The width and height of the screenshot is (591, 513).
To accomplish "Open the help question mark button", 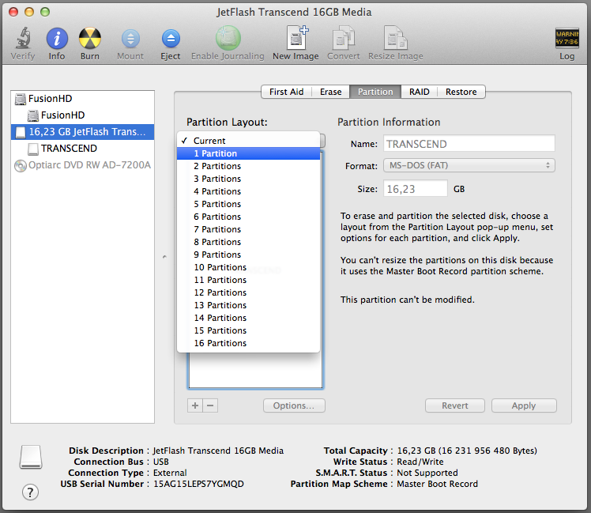I will point(30,492).
